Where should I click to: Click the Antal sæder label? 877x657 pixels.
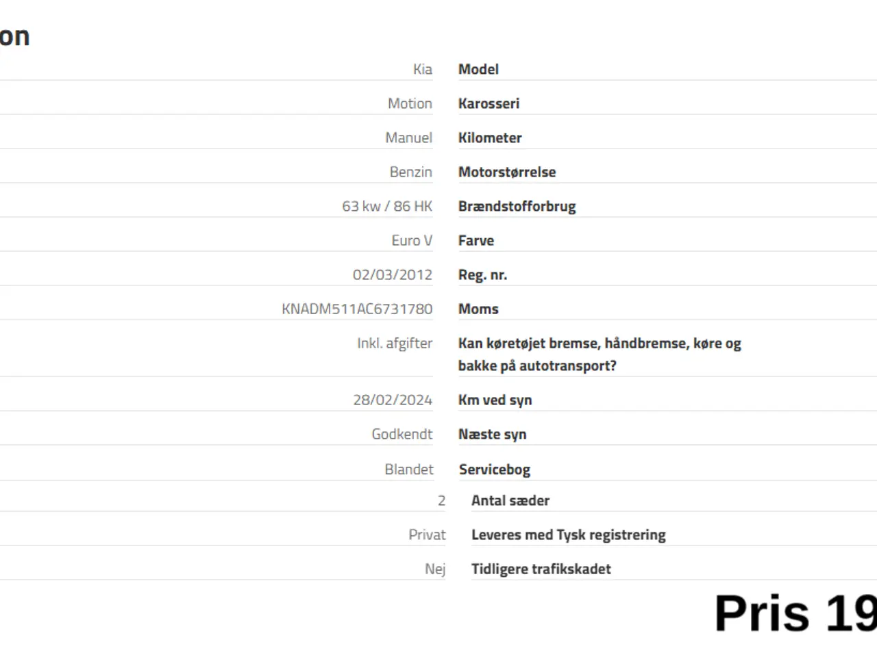pos(510,500)
